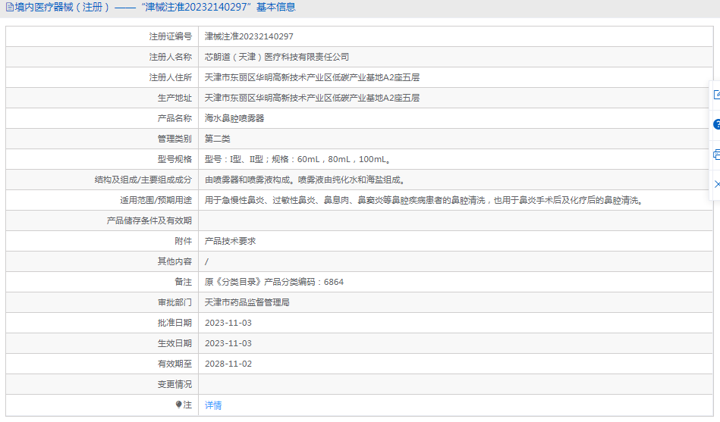Click the 注册人住所 address value
This screenshot has height=422, width=720.
[x=312, y=77]
